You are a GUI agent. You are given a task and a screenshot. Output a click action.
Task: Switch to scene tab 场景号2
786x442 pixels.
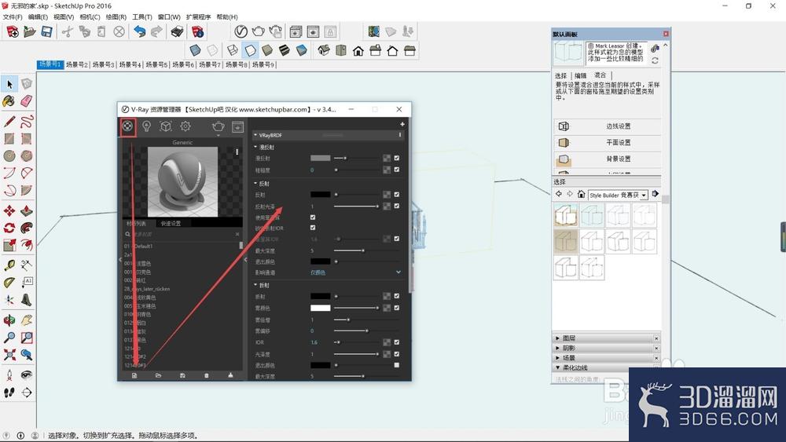tap(77, 64)
